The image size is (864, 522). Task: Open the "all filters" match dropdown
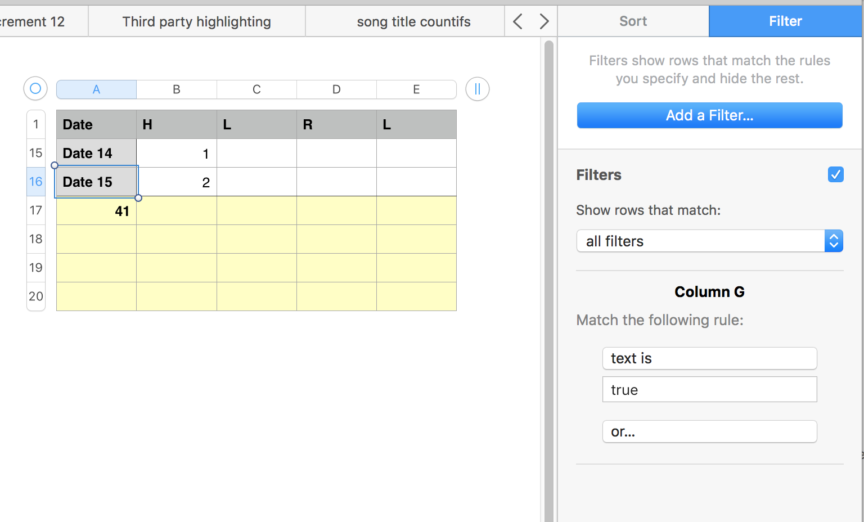[x=709, y=241]
